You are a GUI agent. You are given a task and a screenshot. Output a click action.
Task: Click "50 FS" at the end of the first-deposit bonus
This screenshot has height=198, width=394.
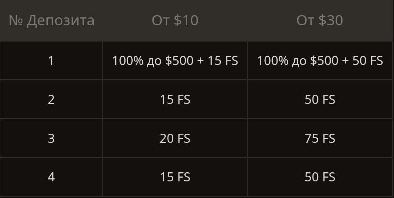tap(367, 61)
